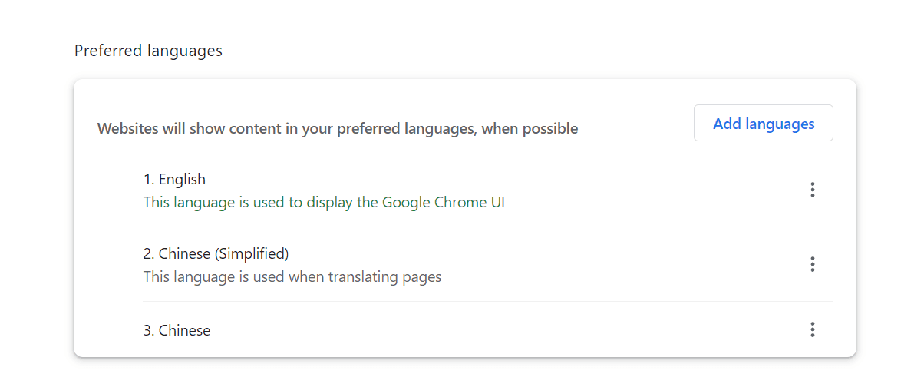Click the word "Websites" in the description
The height and width of the screenshot is (387, 924).
127,129
